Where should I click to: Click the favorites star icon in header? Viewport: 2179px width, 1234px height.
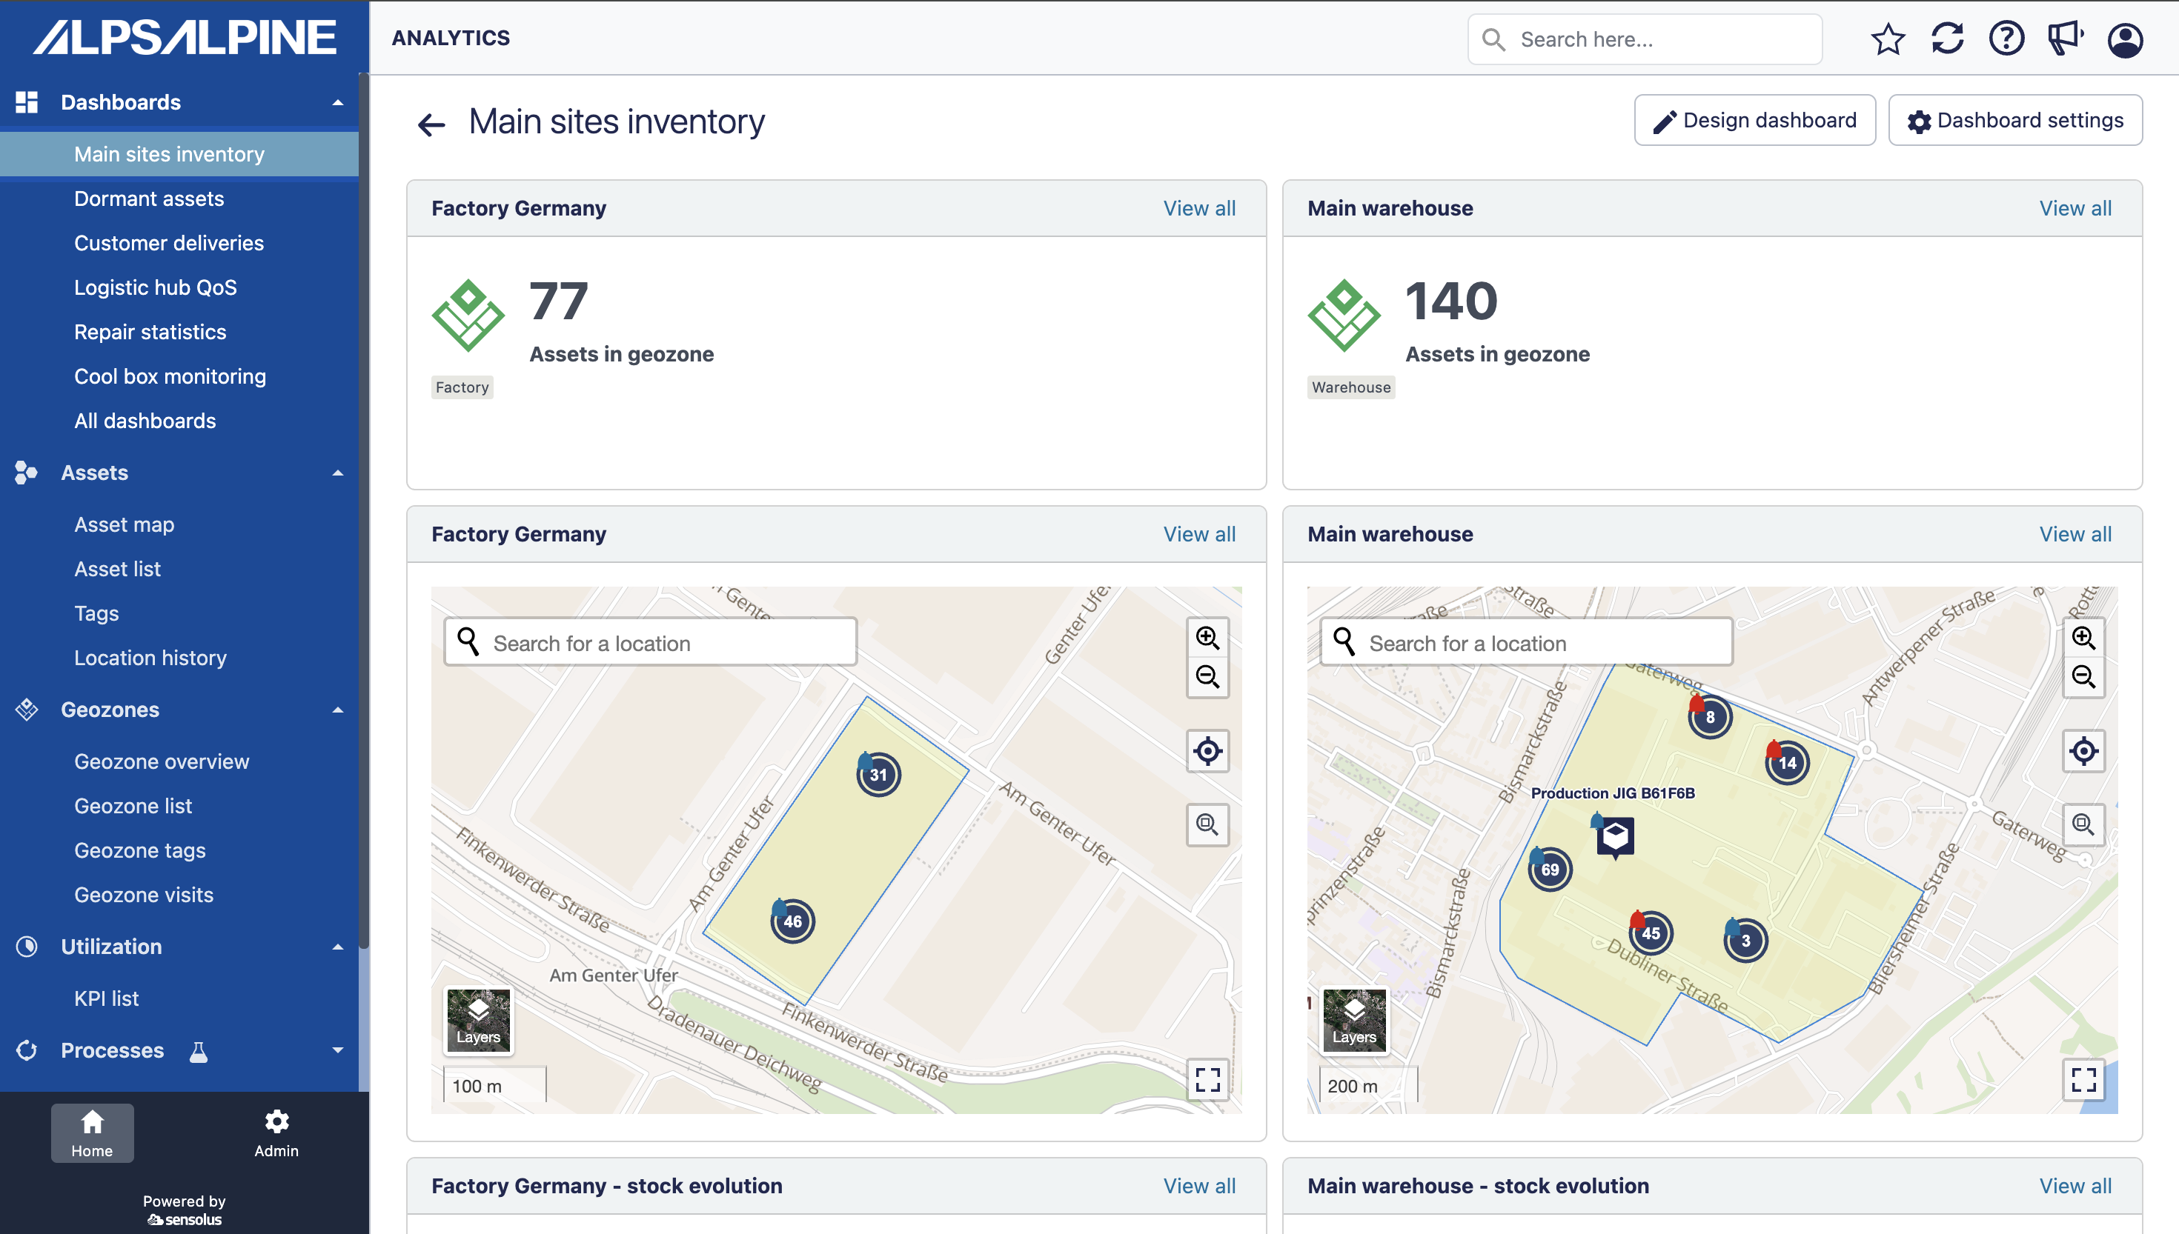click(x=1887, y=39)
